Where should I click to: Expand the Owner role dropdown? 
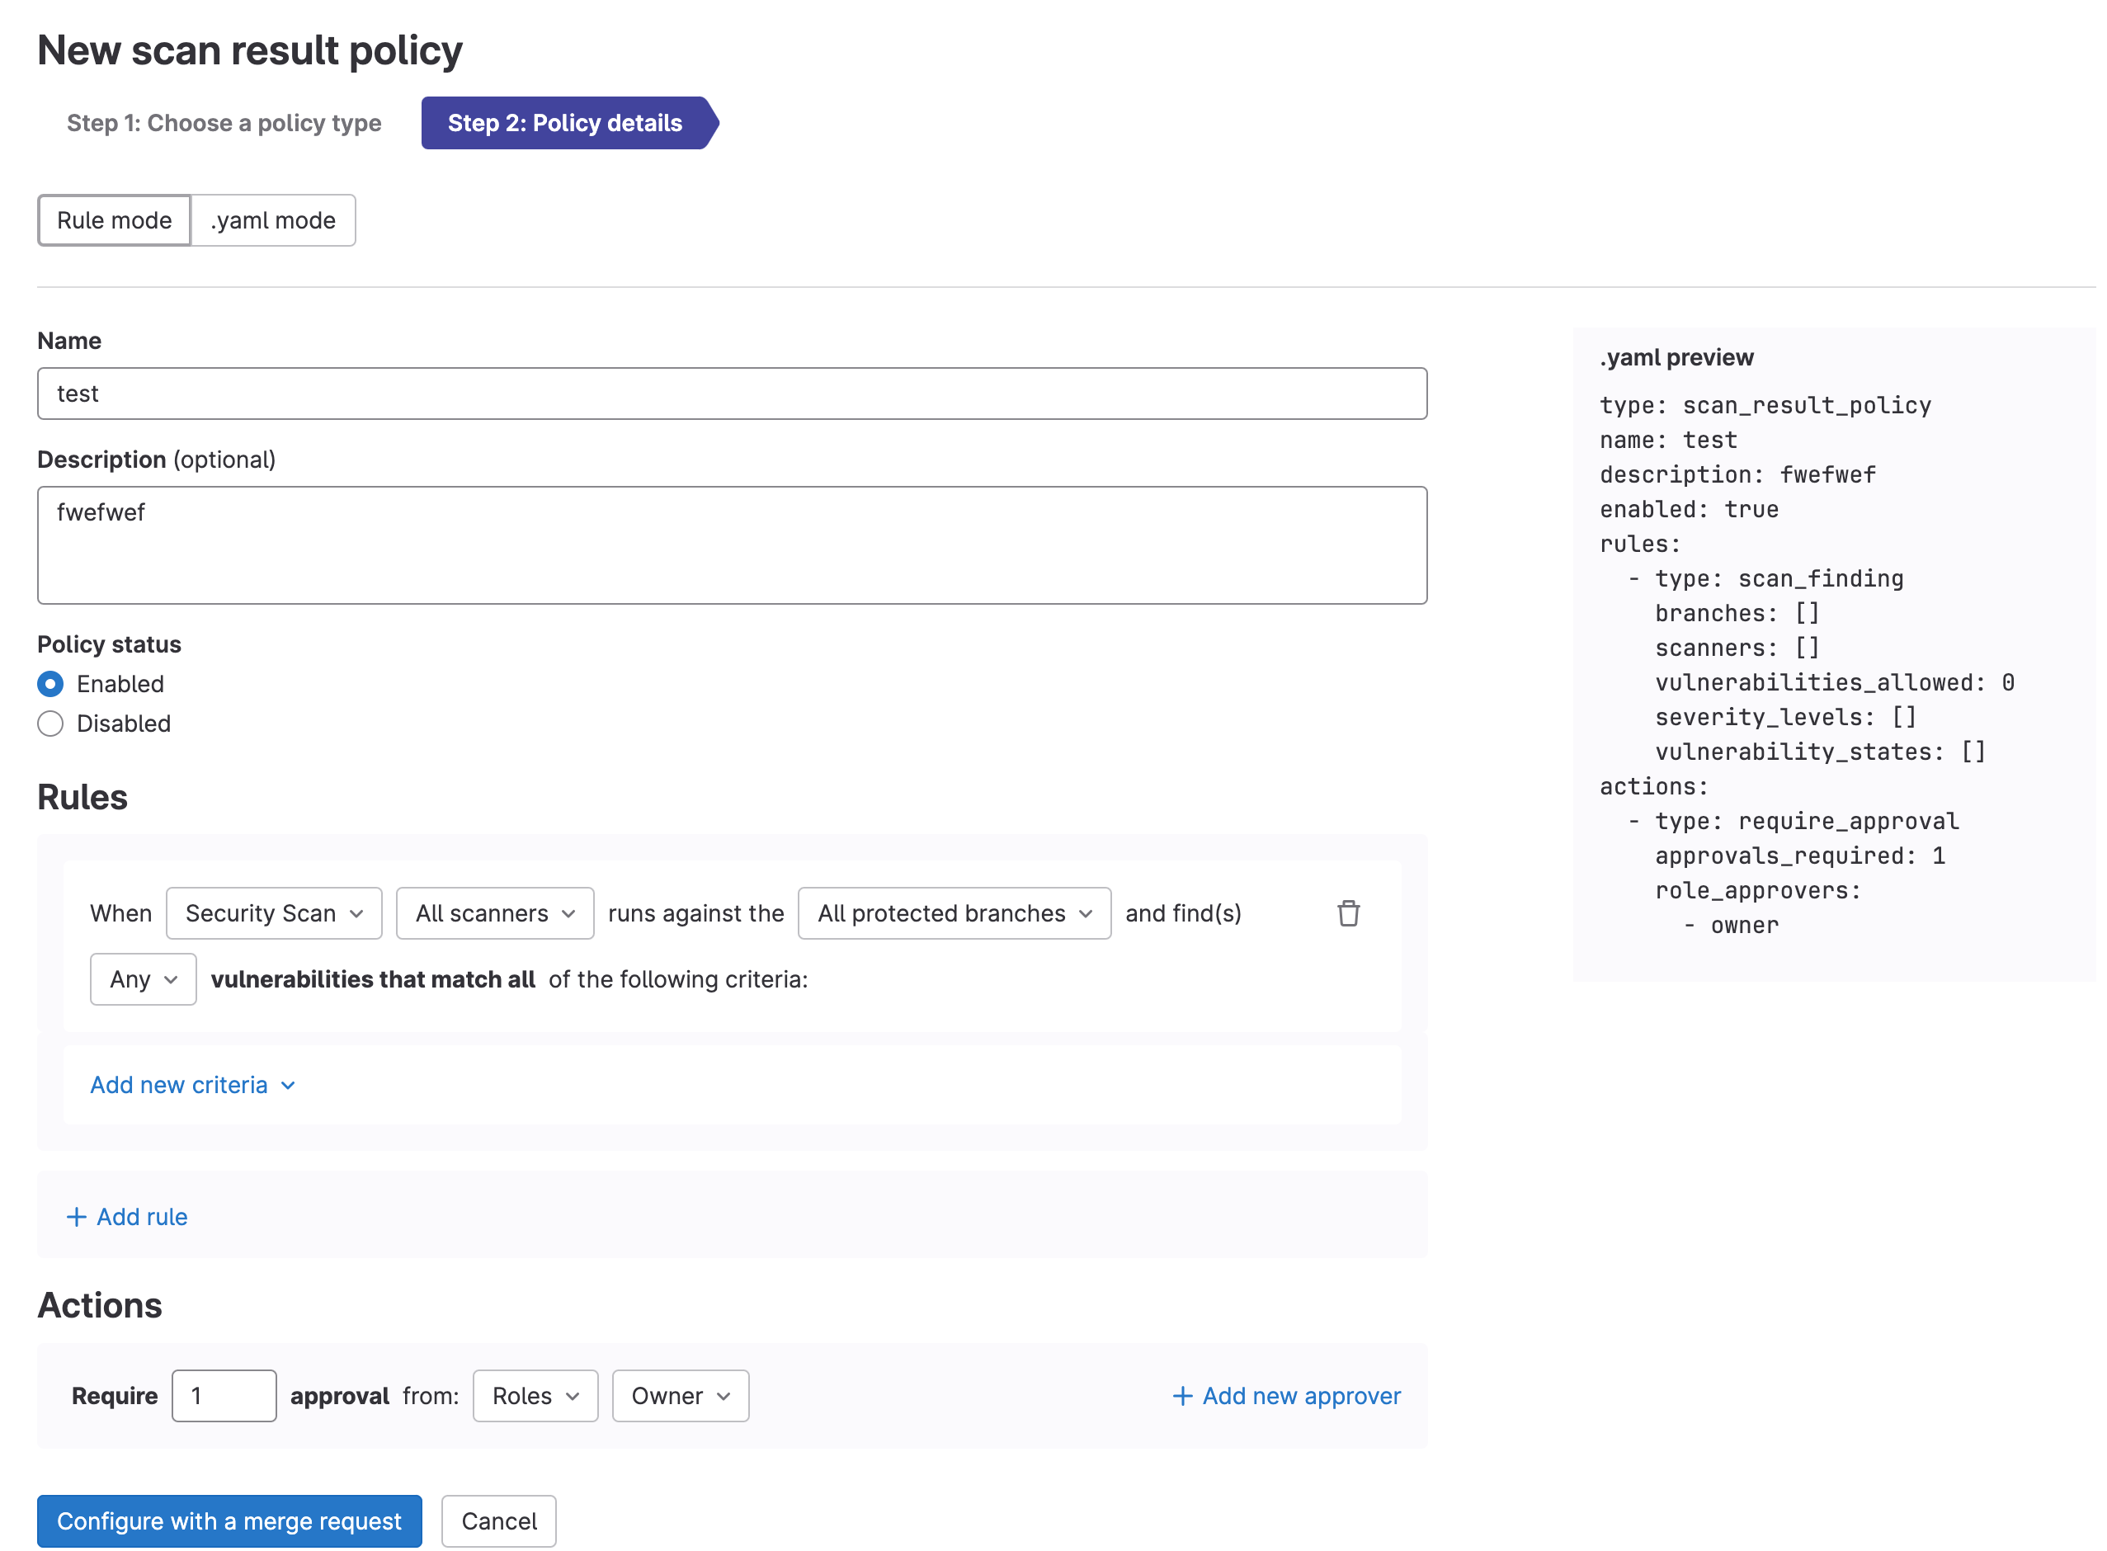tap(680, 1396)
